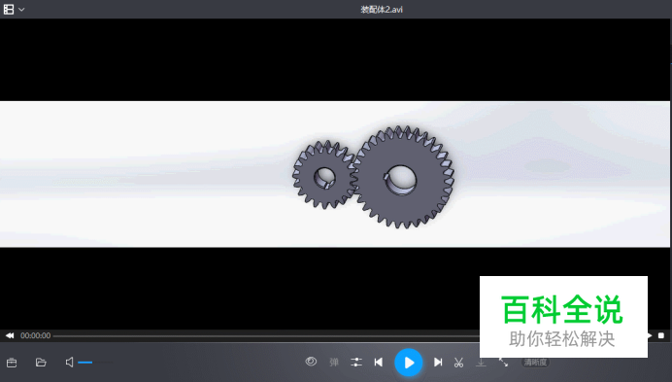Expand the dropdown arrow beside layout icon

tap(21, 10)
